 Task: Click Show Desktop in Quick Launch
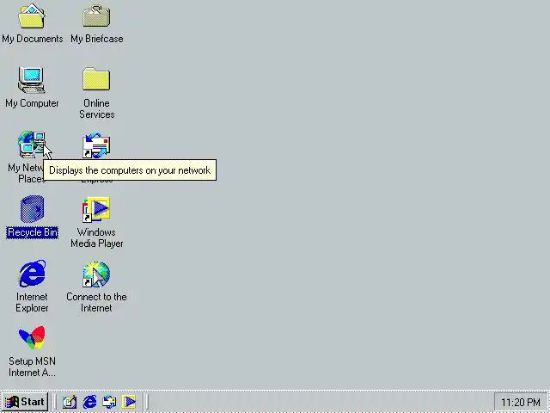pyautogui.click(x=70, y=402)
